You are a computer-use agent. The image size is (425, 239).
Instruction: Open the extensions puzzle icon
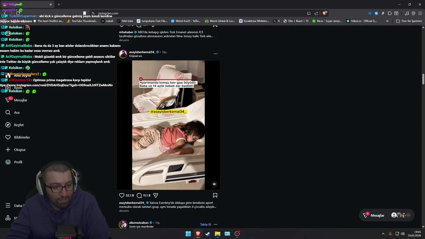(389, 13)
